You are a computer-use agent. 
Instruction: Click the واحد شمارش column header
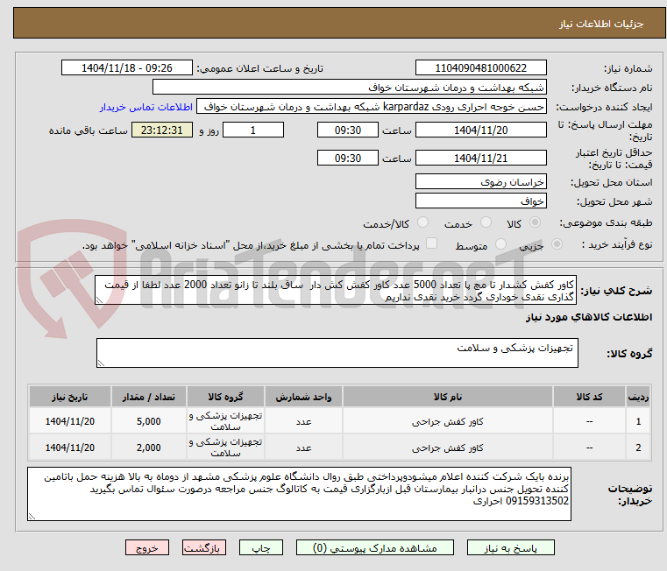coord(303,397)
